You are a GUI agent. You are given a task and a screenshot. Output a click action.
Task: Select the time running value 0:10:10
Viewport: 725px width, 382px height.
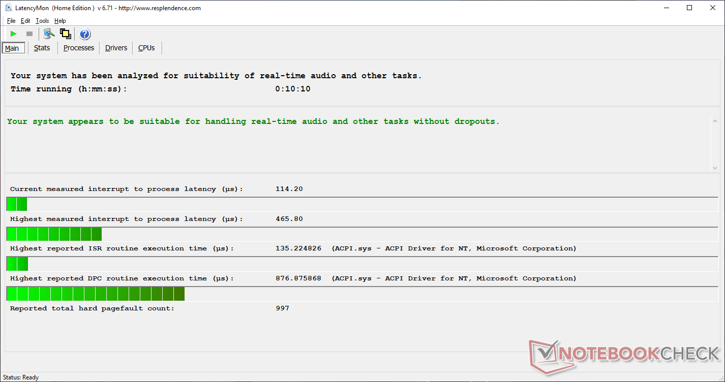293,89
